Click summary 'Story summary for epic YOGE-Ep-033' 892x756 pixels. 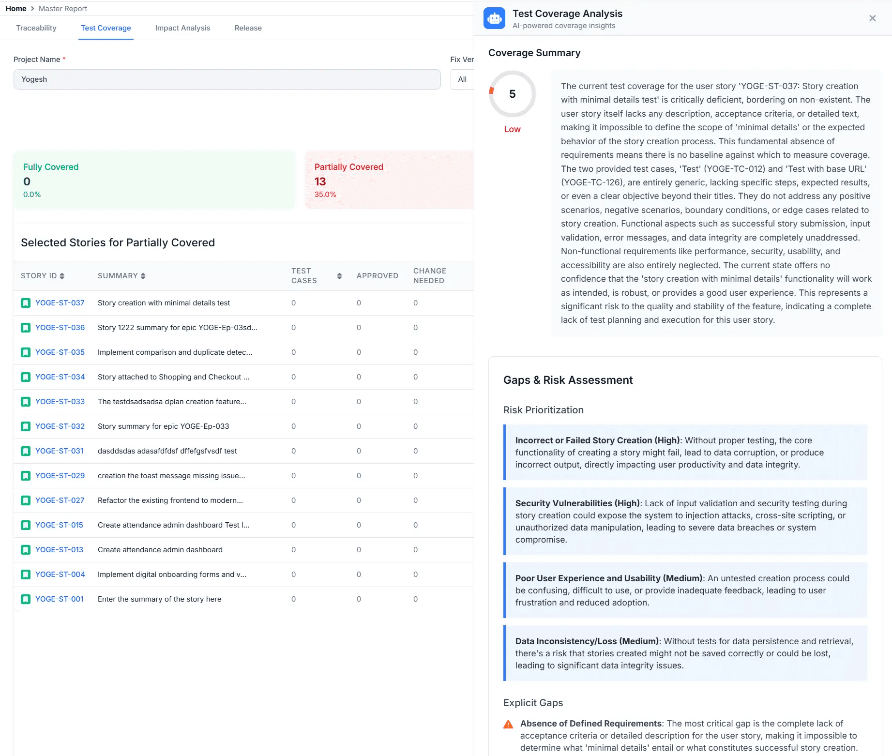click(x=164, y=426)
